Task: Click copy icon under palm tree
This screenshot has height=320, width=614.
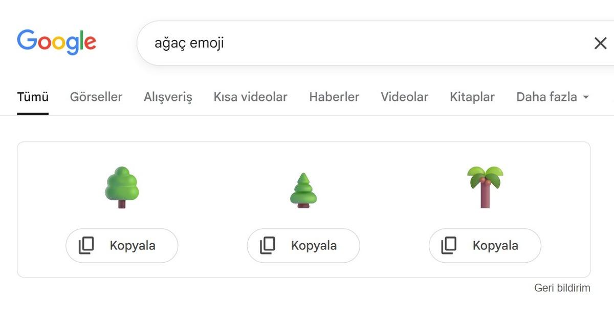Action: 449,246
